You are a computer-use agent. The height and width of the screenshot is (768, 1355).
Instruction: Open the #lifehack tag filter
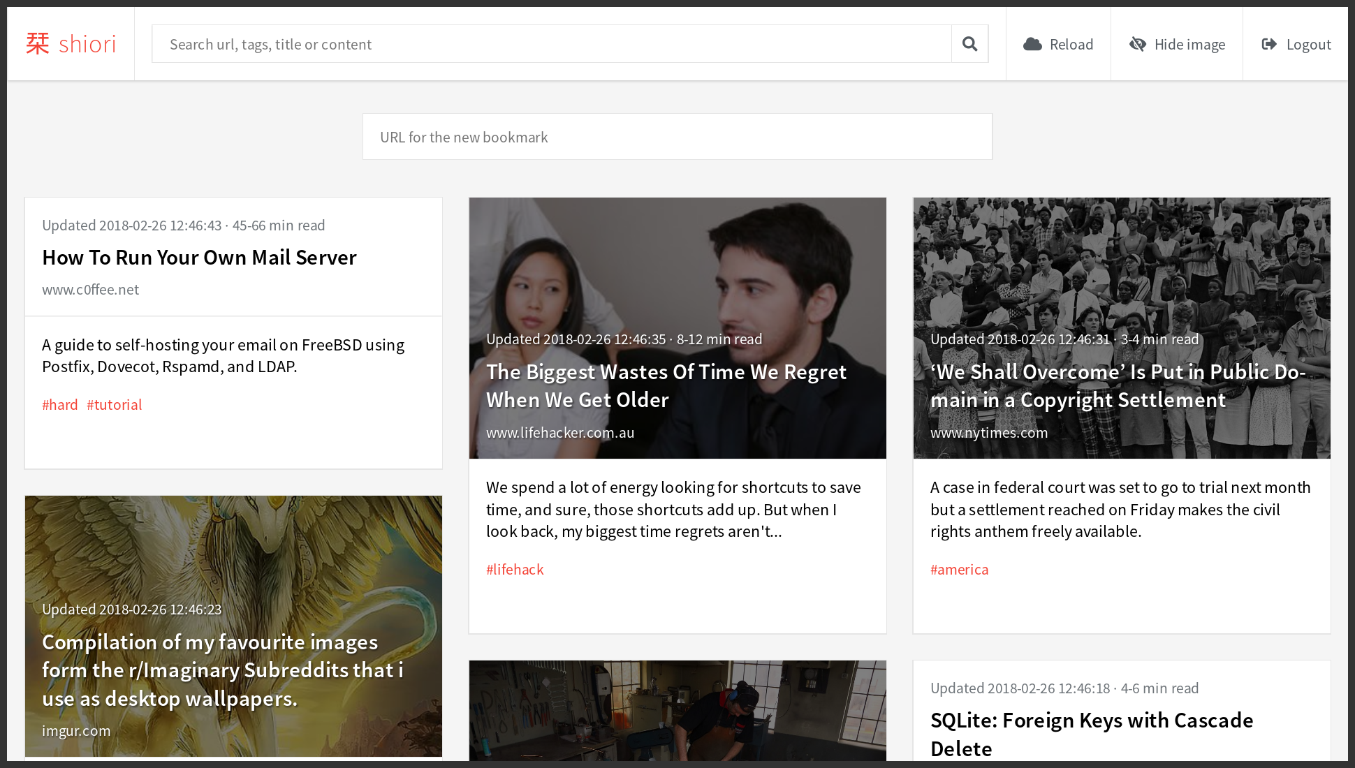pyautogui.click(x=515, y=569)
